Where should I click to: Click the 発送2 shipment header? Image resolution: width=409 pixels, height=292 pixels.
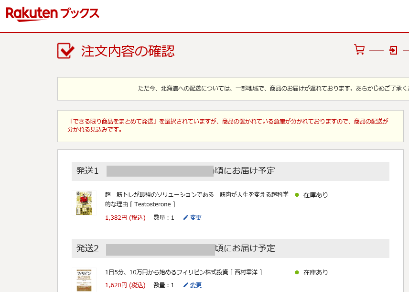pos(230,248)
